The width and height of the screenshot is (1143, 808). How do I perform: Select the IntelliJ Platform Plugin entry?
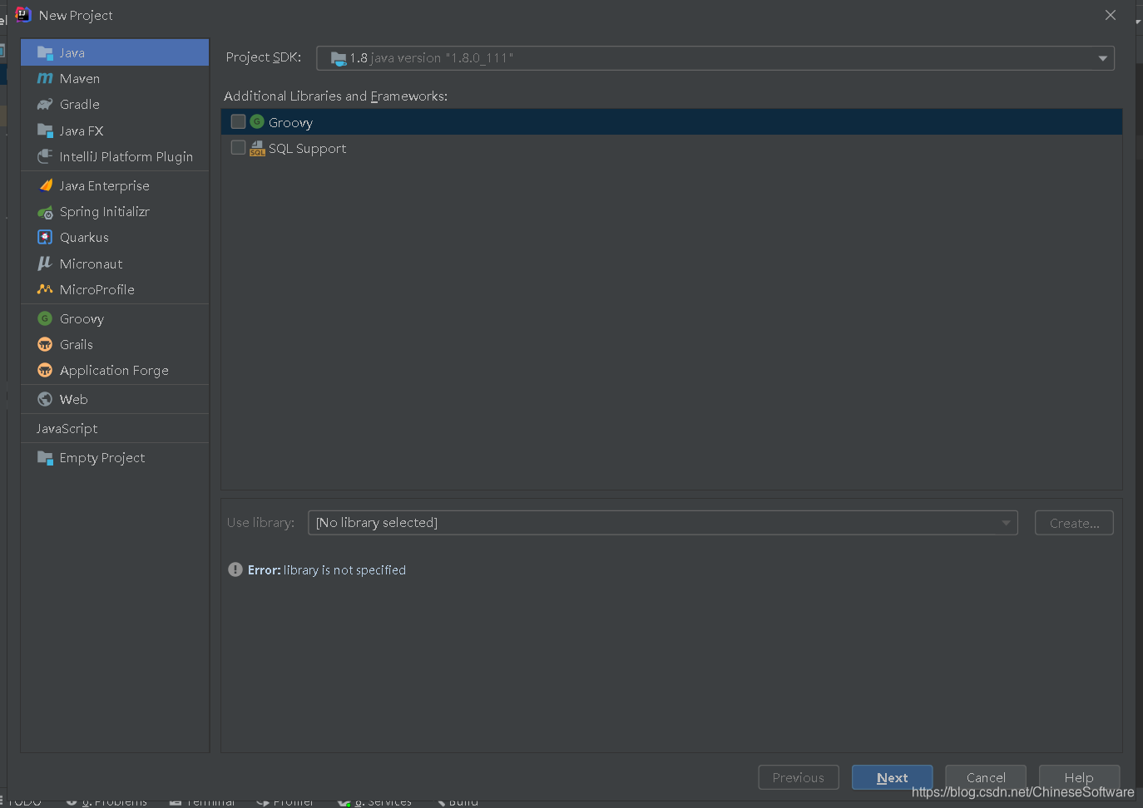click(x=115, y=156)
